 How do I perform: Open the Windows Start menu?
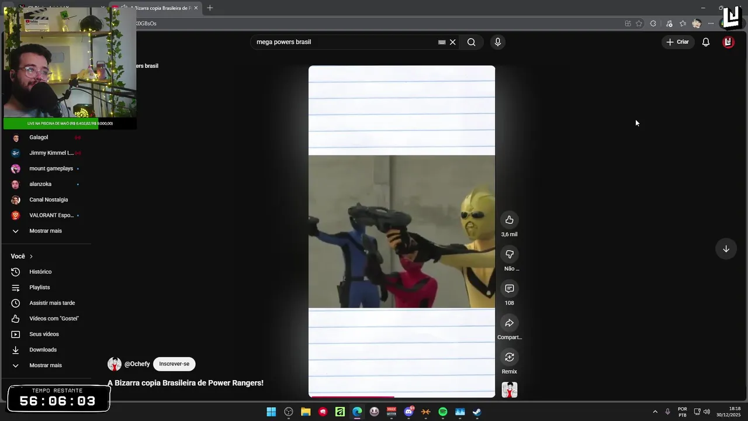coord(271,412)
